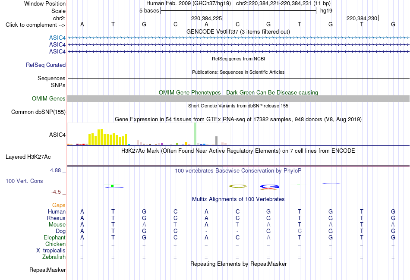Click the Dog species label

point(60,231)
